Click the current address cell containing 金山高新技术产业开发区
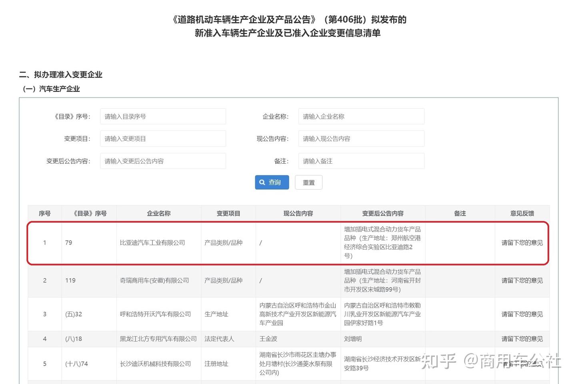This screenshot has height=384, width=576. tap(298, 314)
